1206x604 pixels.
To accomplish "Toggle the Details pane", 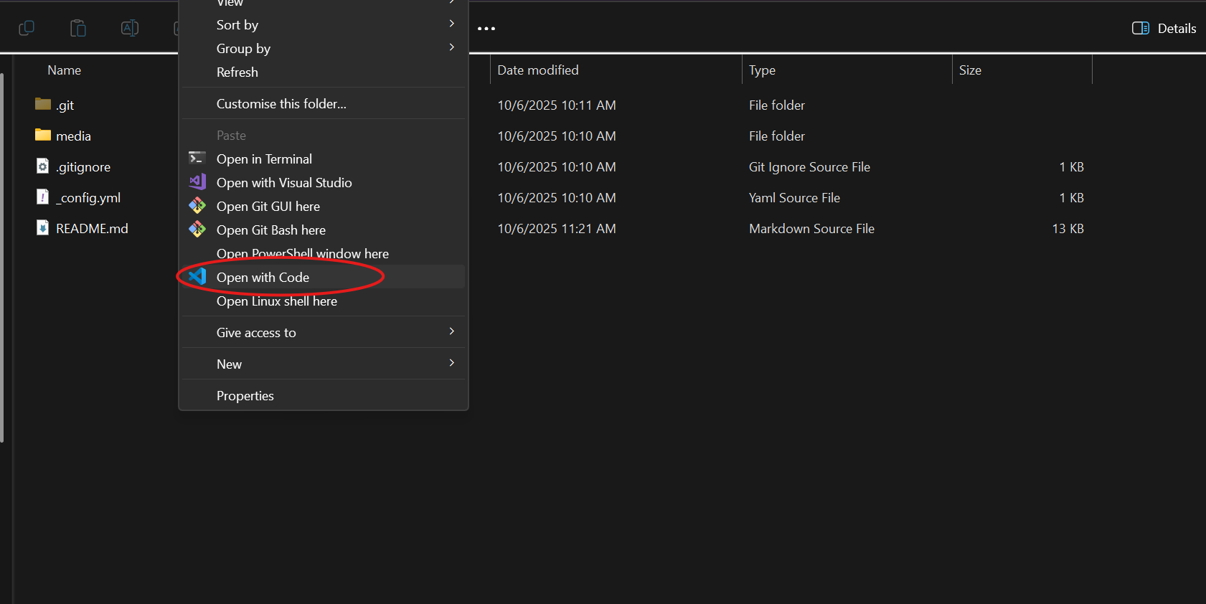I will coord(1164,29).
